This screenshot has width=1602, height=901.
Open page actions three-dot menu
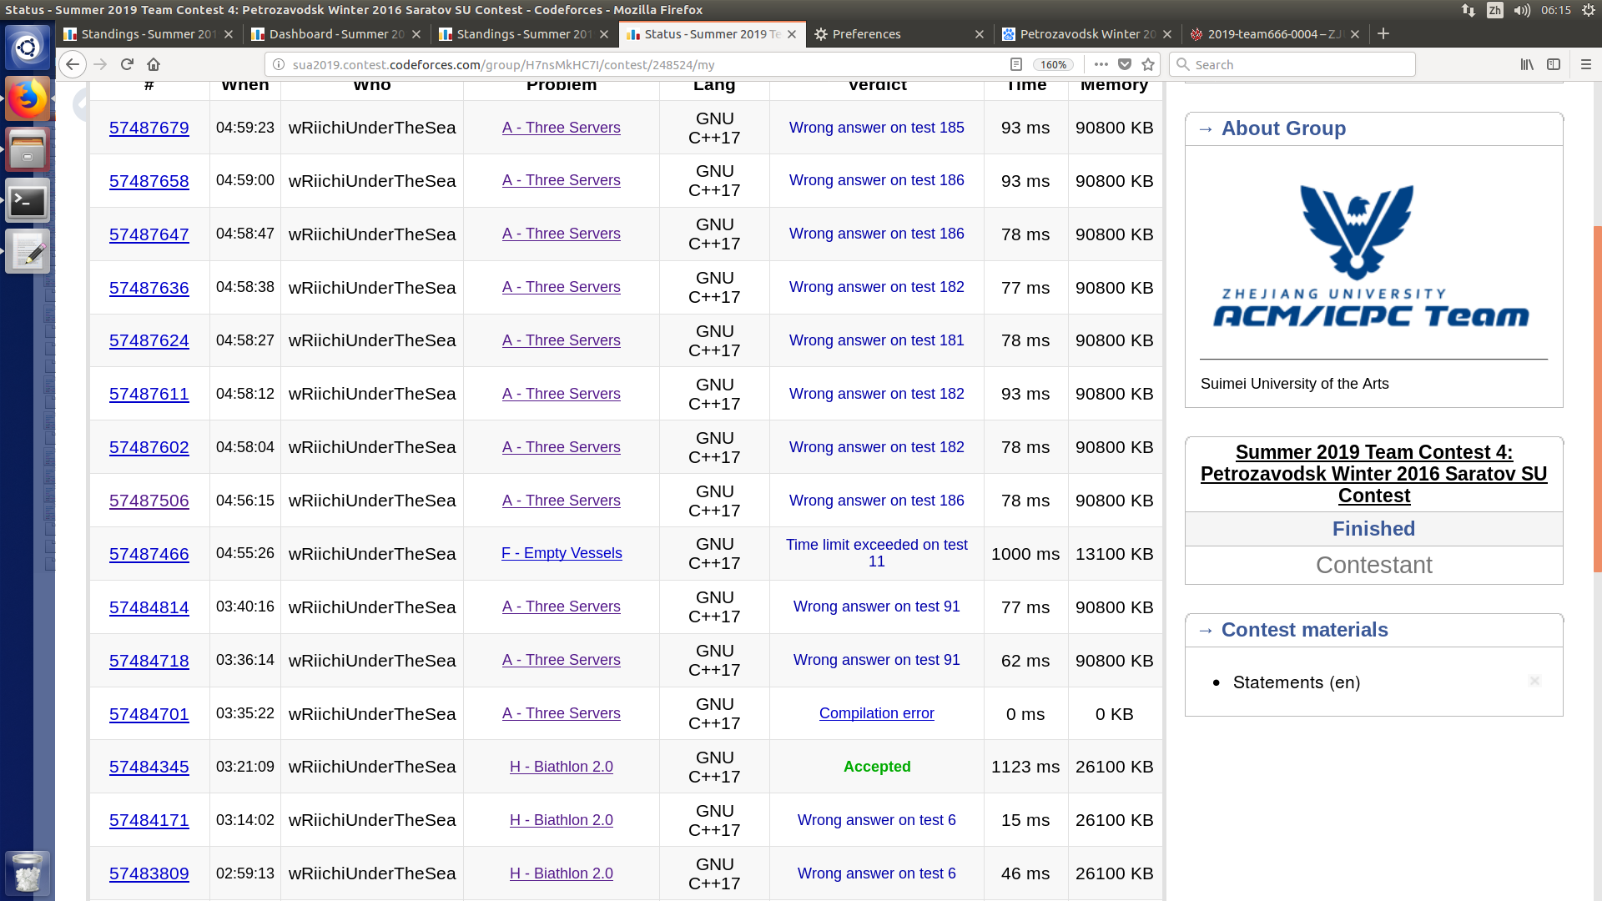[x=1101, y=64]
